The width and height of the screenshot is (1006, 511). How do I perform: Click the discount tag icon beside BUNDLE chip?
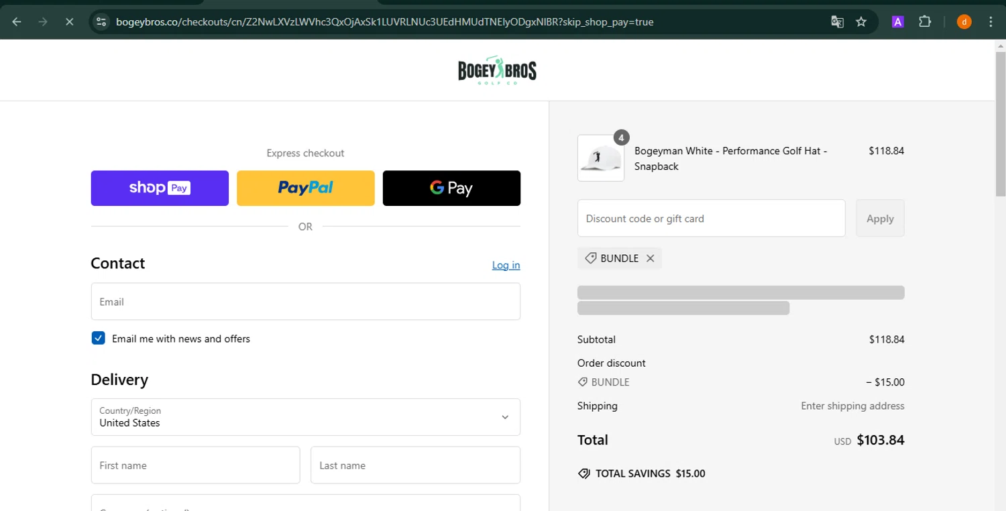(590, 258)
